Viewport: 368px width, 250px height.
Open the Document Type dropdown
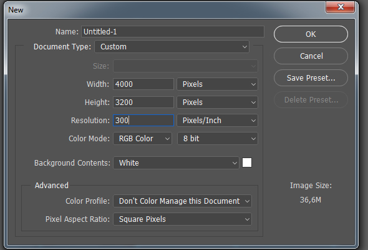(x=172, y=47)
